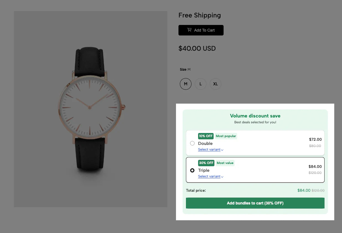342x233 pixels.
Task: Click the cart icon in Add To Cart
Action: tap(189, 30)
